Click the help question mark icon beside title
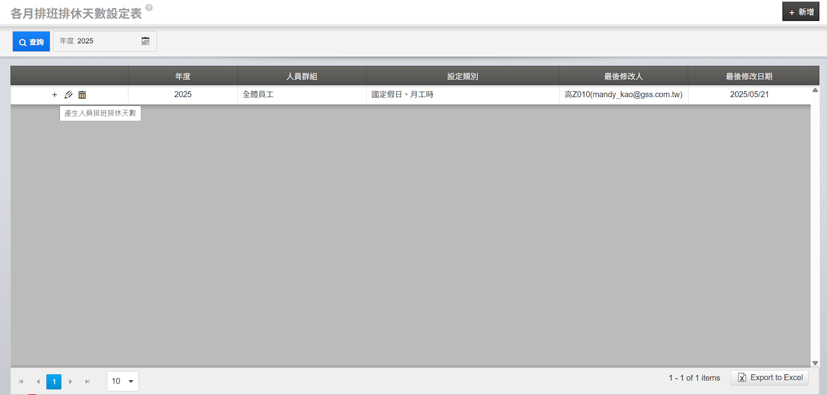827x395 pixels. [x=149, y=8]
